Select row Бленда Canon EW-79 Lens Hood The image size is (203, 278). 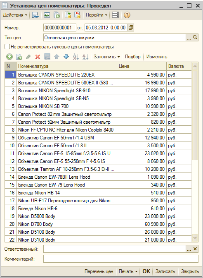click(98, 185)
